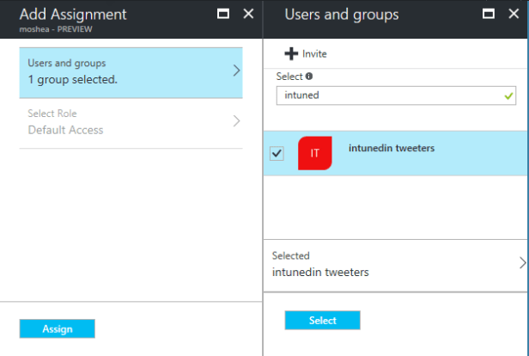529x356 pixels.
Task: Close the Users and groups blade
Action: 514,15
